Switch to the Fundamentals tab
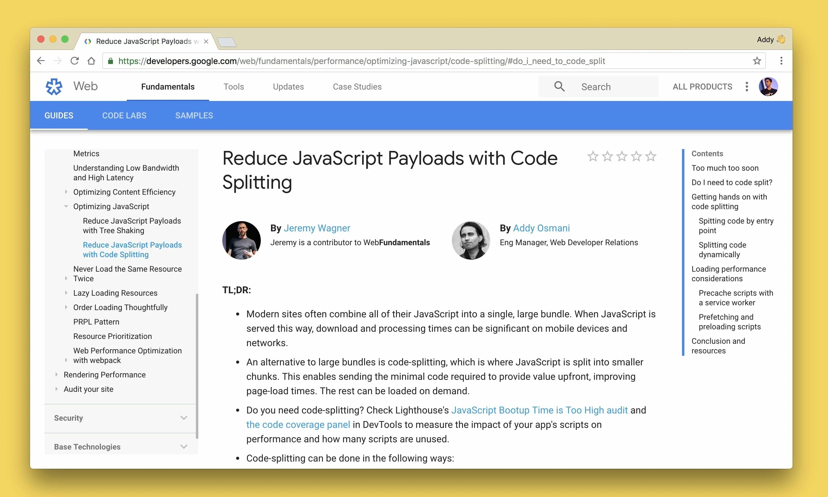The height and width of the screenshot is (497, 828). click(x=168, y=87)
